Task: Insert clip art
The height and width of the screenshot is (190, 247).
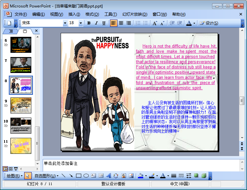Action: click(x=124, y=176)
